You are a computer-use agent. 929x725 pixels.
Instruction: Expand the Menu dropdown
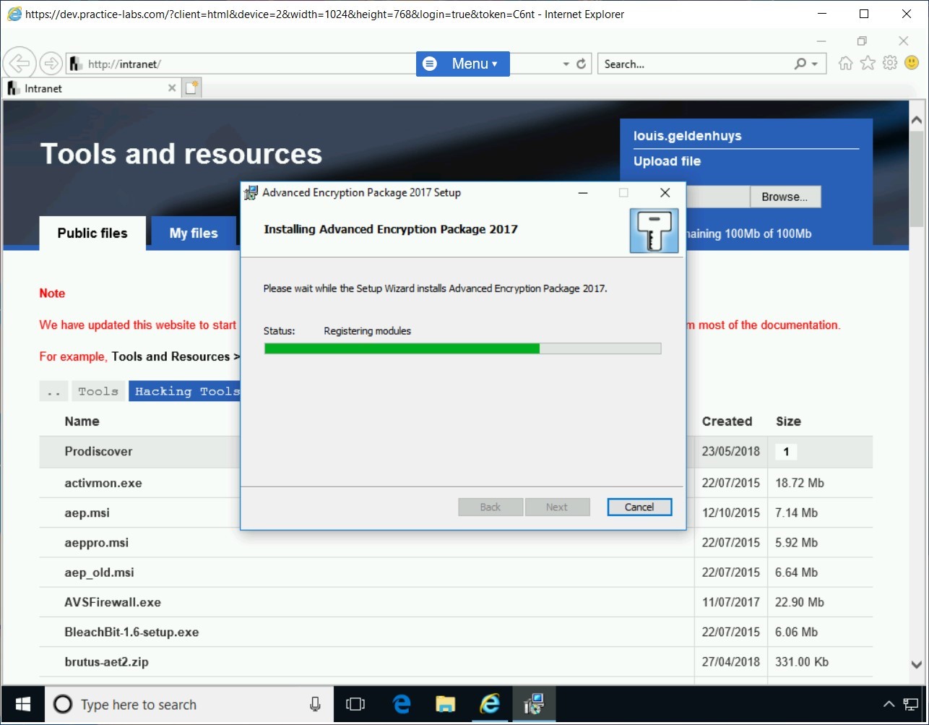point(463,64)
